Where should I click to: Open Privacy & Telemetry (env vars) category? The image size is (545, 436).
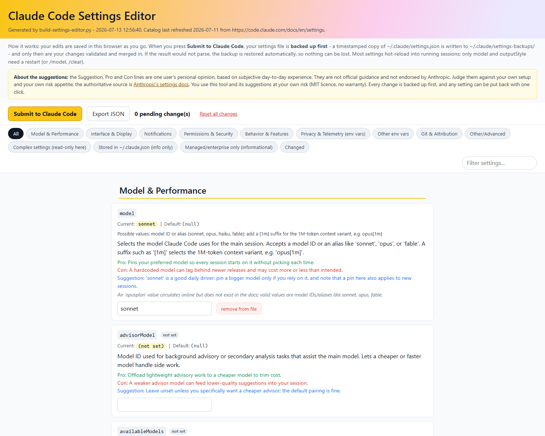333,134
